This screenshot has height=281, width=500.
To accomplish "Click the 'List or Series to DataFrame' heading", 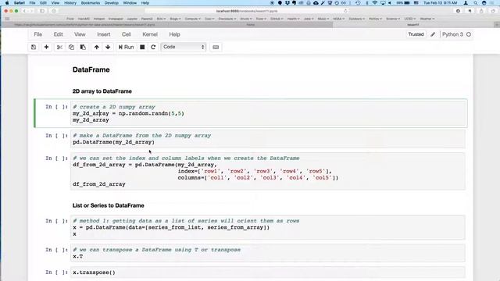I will click(x=108, y=205).
